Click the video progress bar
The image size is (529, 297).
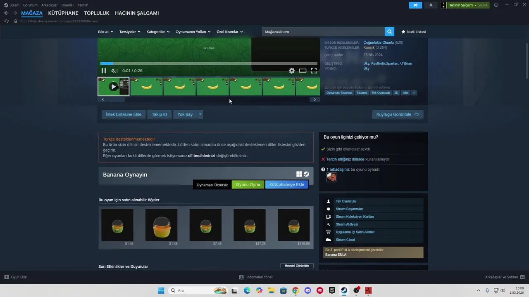point(209,64)
